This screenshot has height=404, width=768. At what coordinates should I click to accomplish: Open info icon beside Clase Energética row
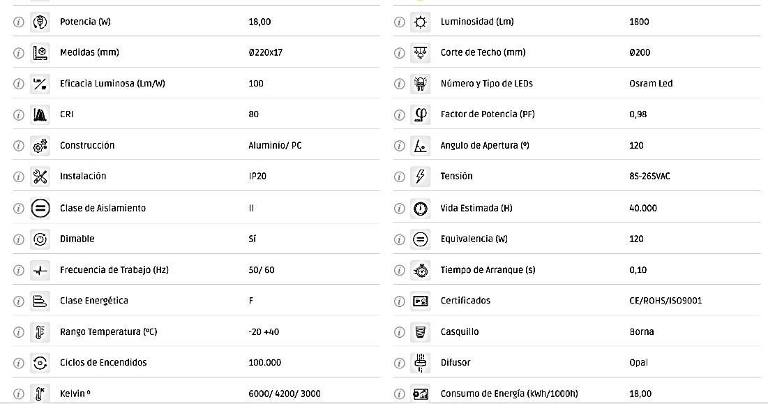click(x=18, y=301)
